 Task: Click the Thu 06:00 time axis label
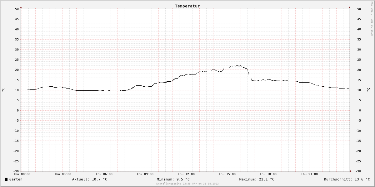click(104, 174)
